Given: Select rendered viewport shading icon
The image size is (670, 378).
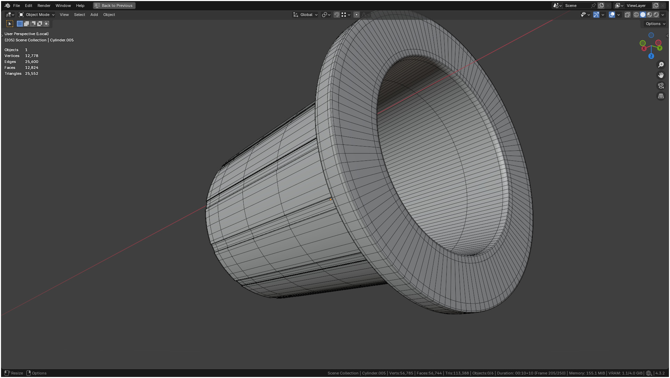Looking at the screenshot, I should (x=656, y=15).
